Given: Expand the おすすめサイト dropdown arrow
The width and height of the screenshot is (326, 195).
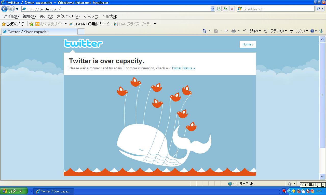Looking at the screenshot, I should (x=65, y=24).
